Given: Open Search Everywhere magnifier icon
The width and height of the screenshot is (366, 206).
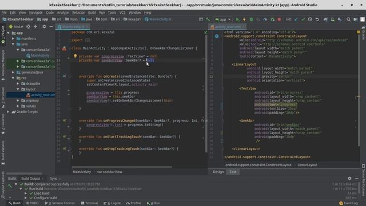Looking at the screenshot, I should pyautogui.click(x=348, y=19).
